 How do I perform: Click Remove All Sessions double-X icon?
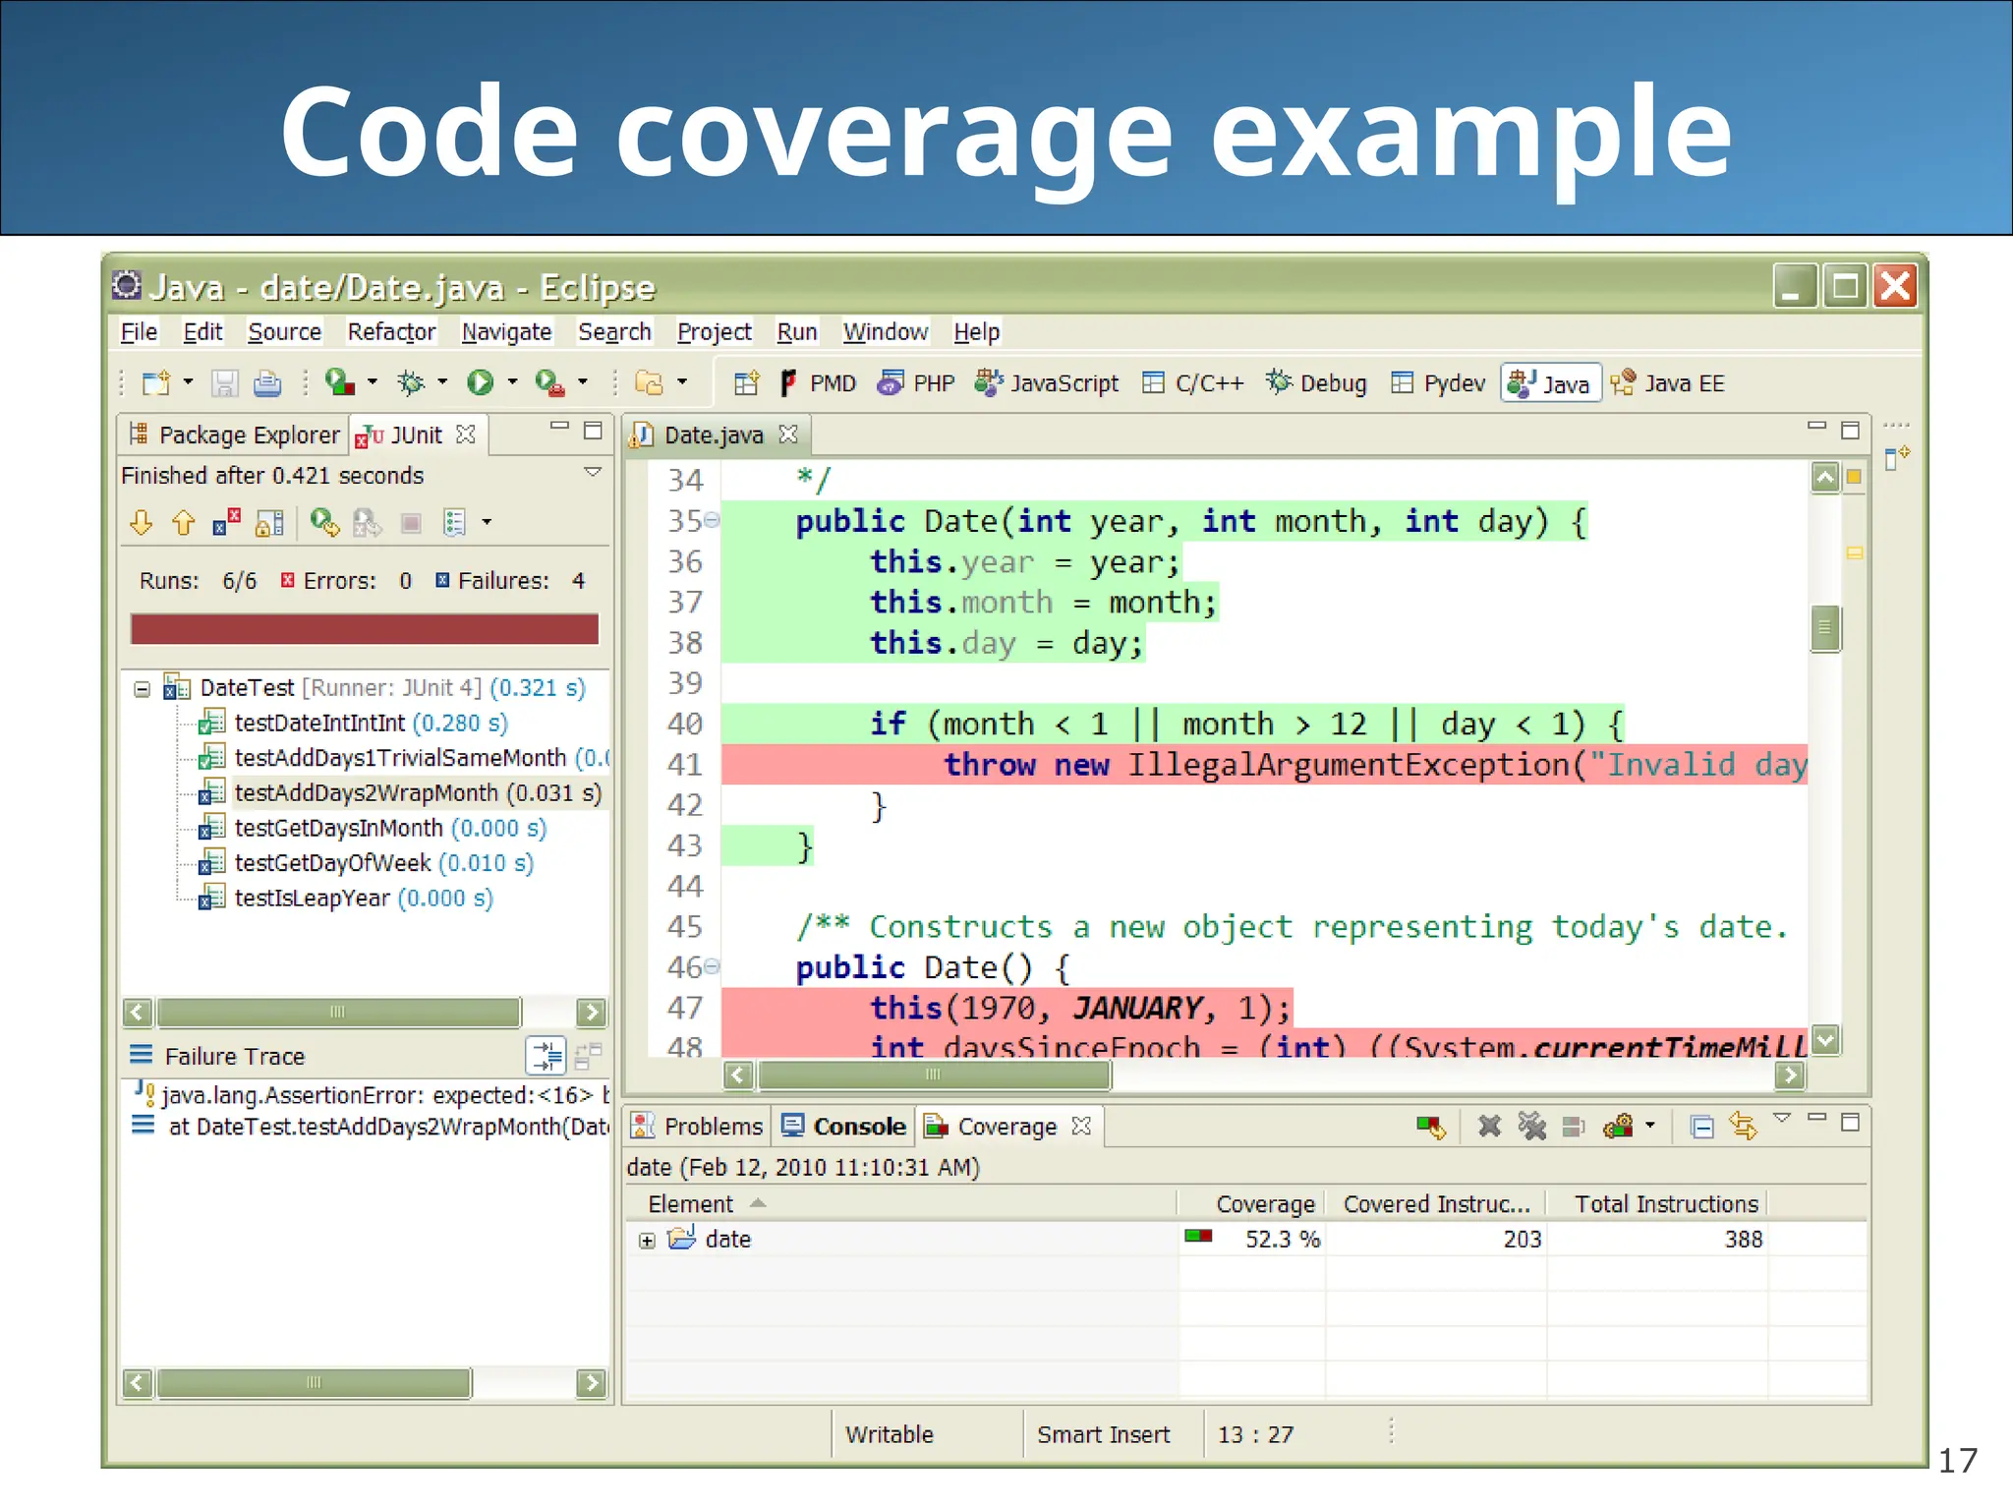click(1531, 1127)
